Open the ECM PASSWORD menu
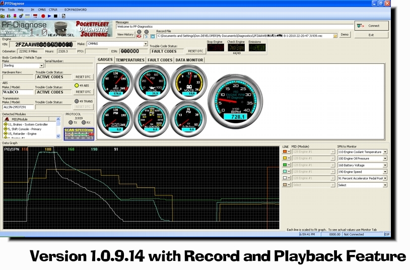The height and width of the screenshot is (270, 410). coord(76,10)
